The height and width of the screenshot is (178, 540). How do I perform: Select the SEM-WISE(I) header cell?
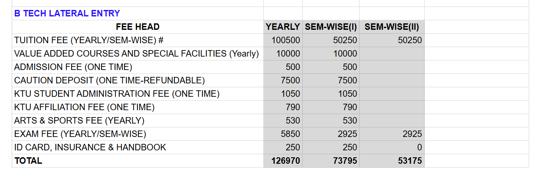pyautogui.click(x=331, y=27)
